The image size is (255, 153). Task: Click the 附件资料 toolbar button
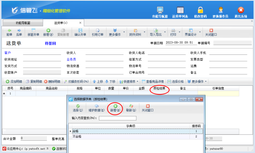pos(135,32)
